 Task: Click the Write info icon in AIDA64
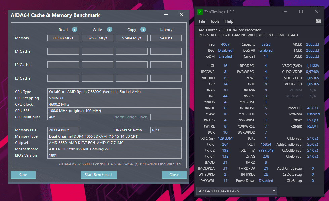click(x=110, y=29)
